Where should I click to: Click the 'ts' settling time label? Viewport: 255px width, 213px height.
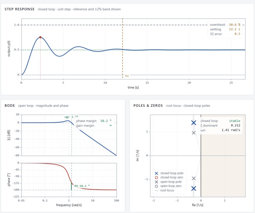(x=127, y=76)
